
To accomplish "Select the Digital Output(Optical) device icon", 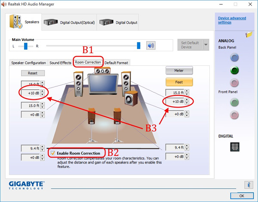I will pos(51,22).
